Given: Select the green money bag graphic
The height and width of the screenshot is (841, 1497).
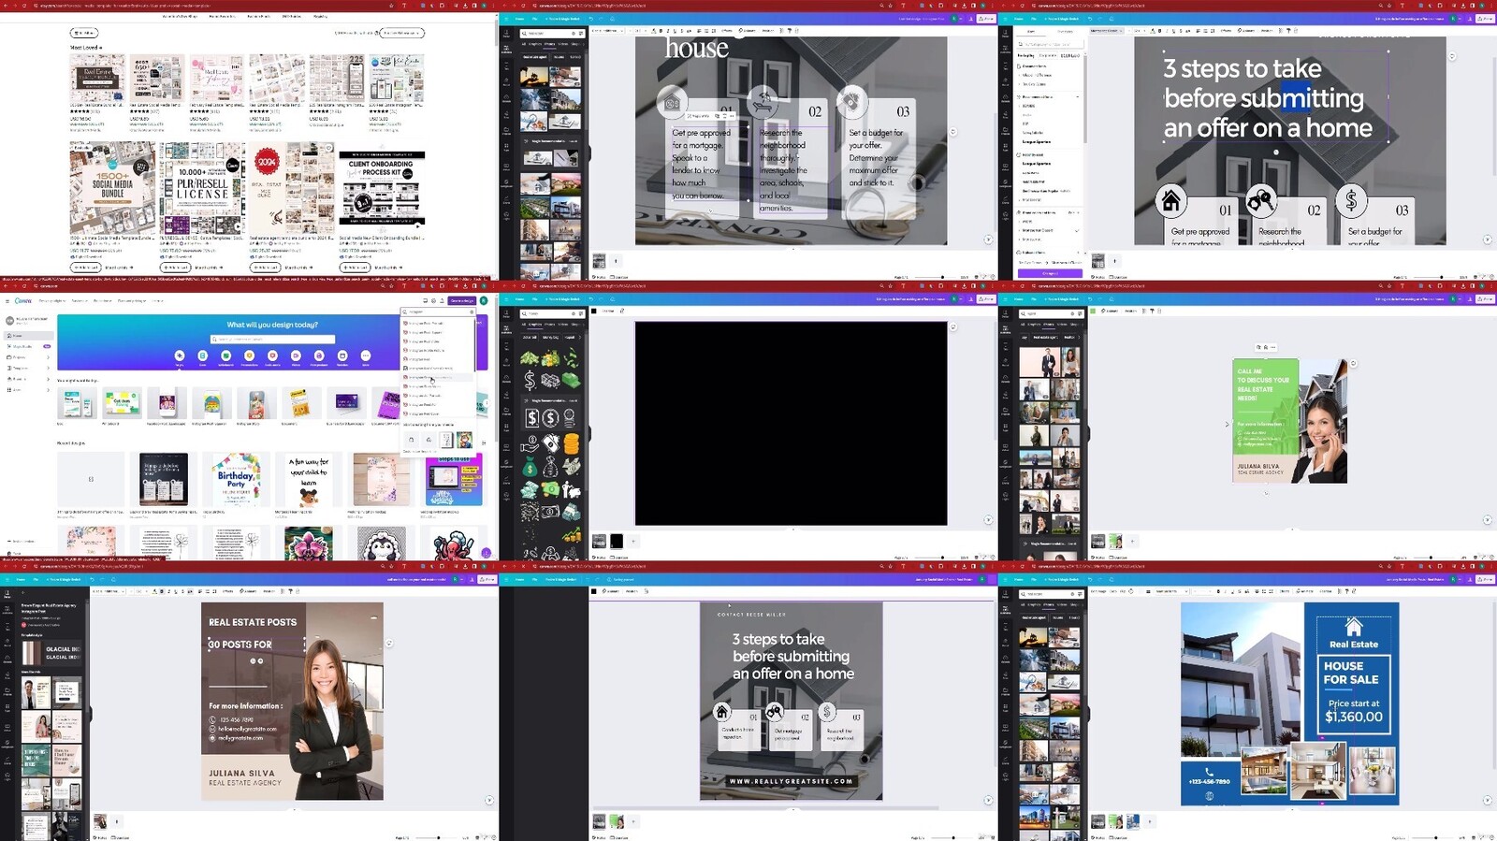Looking at the screenshot, I should click(530, 466).
